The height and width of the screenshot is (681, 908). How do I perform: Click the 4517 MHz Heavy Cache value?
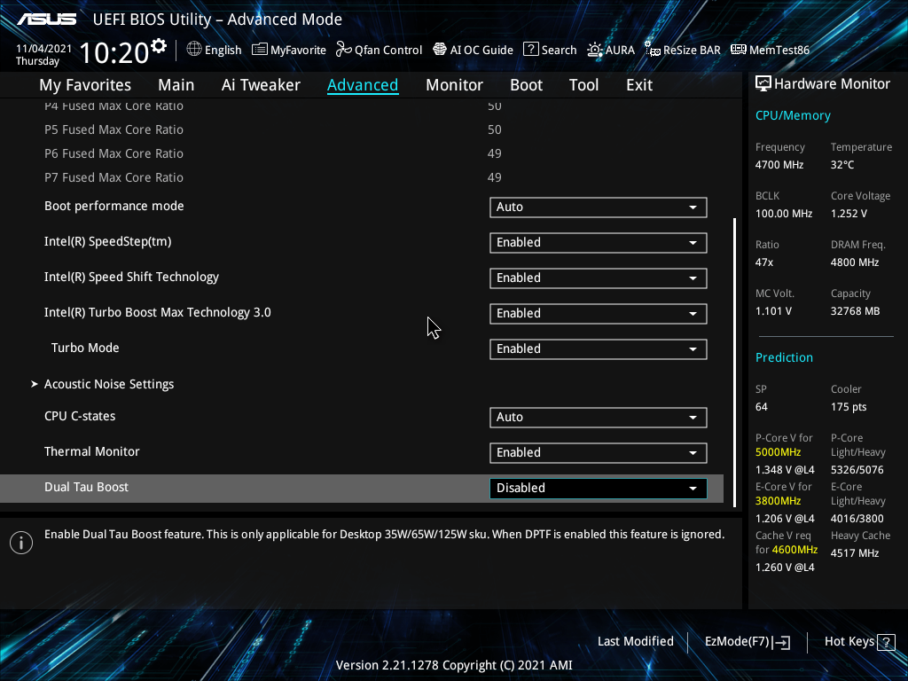(x=855, y=553)
